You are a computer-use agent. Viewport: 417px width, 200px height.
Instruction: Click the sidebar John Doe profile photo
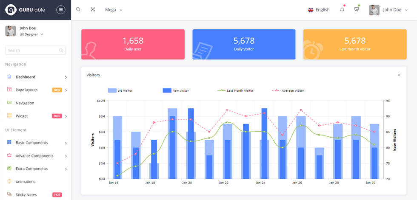pyautogui.click(x=10, y=31)
